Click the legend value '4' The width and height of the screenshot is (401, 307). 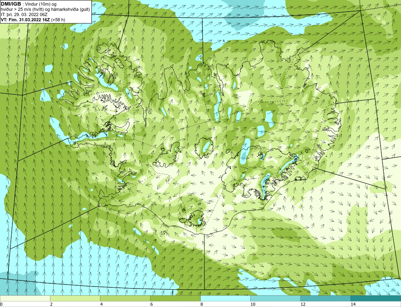click(101, 304)
